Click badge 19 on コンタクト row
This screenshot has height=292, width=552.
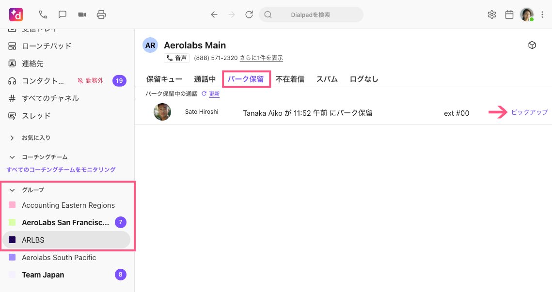click(119, 80)
